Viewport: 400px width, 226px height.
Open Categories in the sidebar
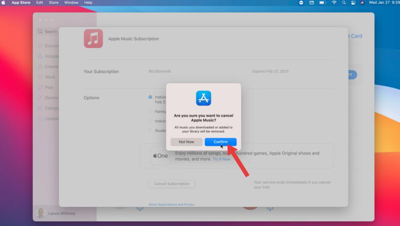coord(48,108)
